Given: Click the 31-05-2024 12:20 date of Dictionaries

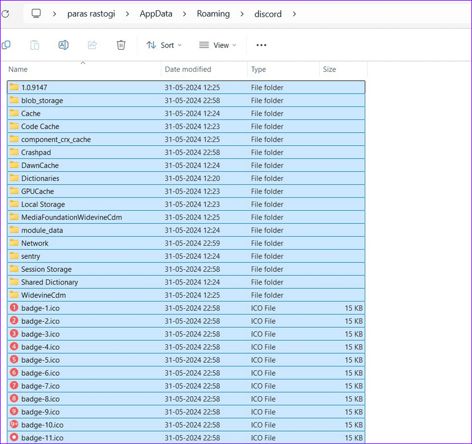Looking at the screenshot, I should point(192,178).
